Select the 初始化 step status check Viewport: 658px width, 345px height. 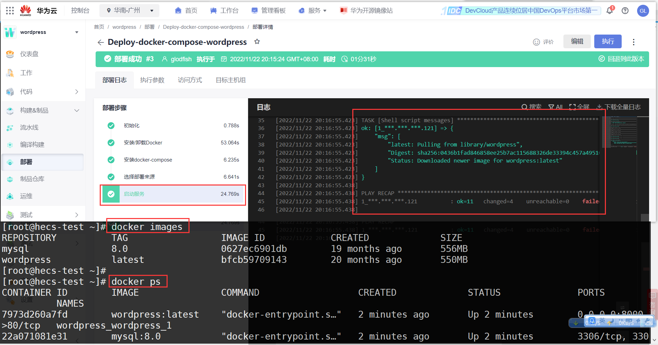[x=111, y=126]
